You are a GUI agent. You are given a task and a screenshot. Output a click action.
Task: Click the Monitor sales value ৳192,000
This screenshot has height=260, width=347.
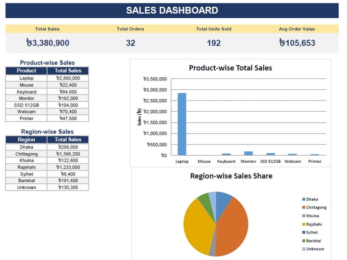(68, 98)
